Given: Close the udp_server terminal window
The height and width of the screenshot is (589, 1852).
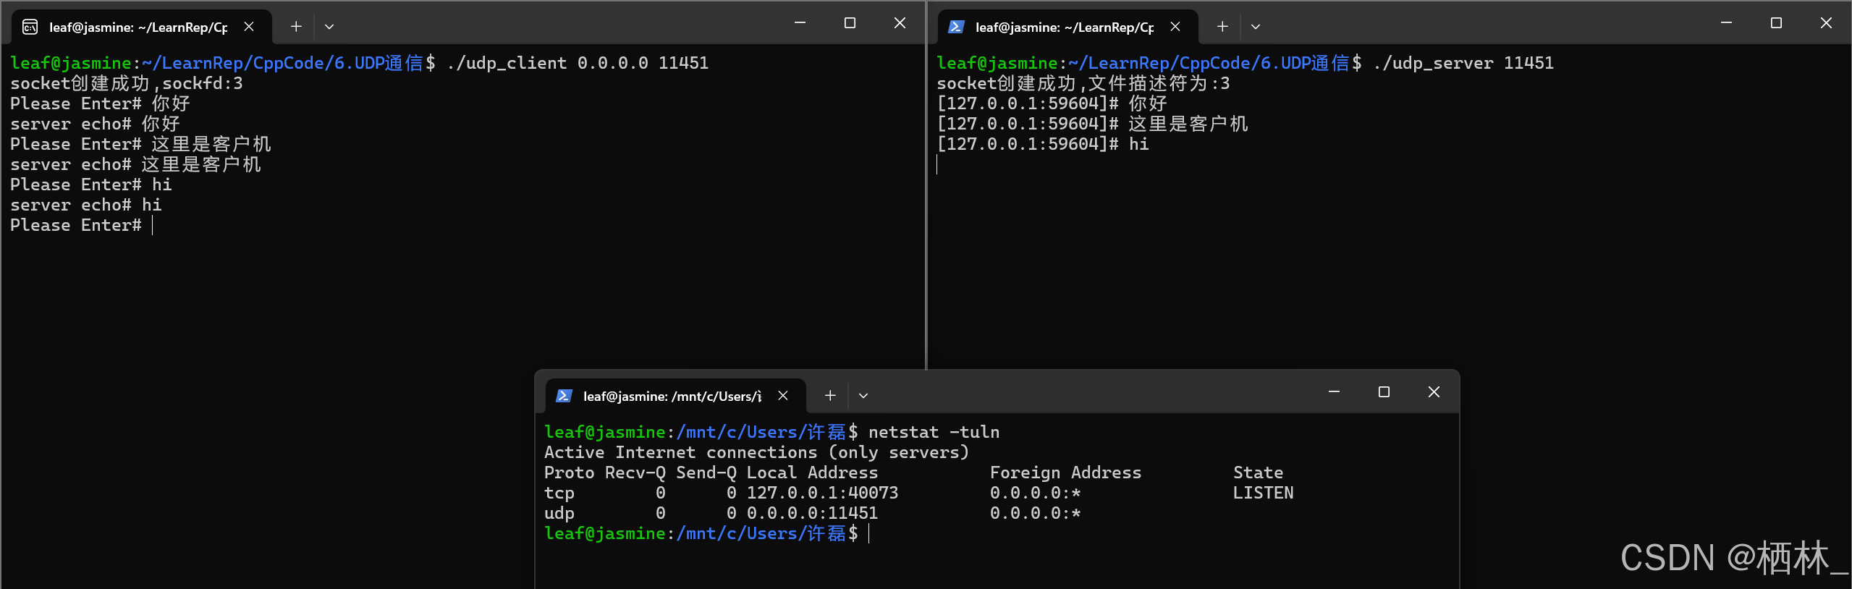Looking at the screenshot, I should pyautogui.click(x=1826, y=23).
